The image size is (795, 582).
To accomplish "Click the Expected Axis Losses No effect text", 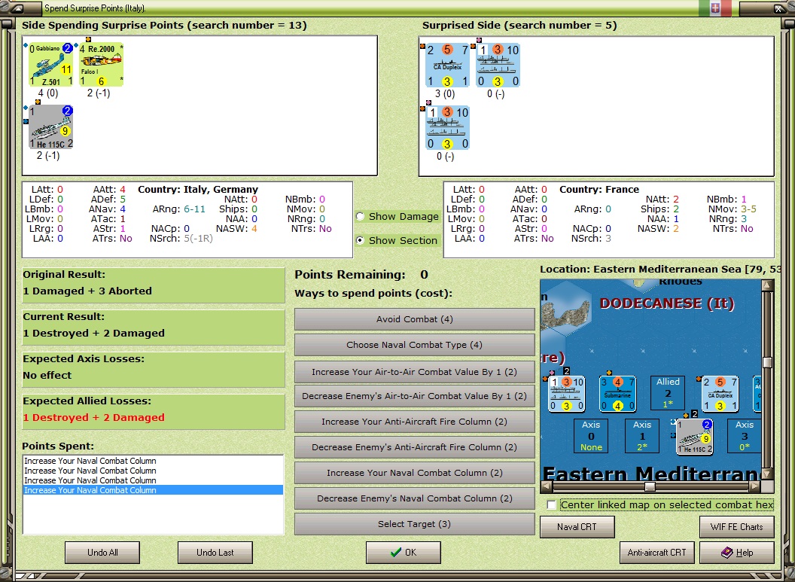I will click(x=47, y=375).
